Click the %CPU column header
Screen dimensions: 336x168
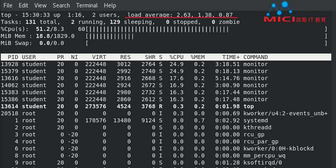tap(176, 57)
